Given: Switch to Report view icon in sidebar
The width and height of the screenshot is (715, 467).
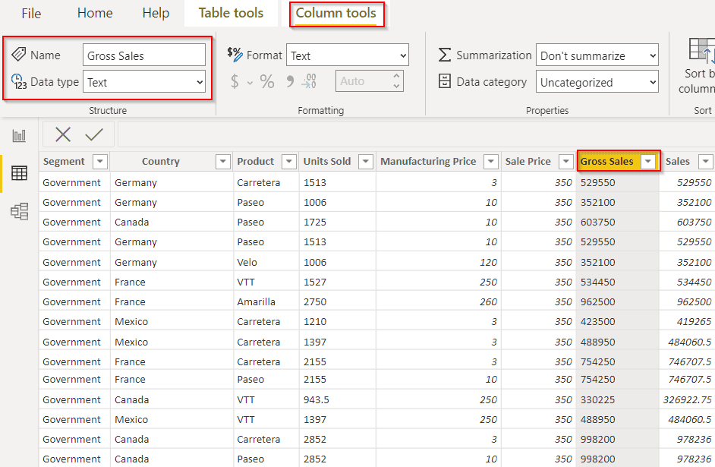Looking at the screenshot, I should pos(19,135).
